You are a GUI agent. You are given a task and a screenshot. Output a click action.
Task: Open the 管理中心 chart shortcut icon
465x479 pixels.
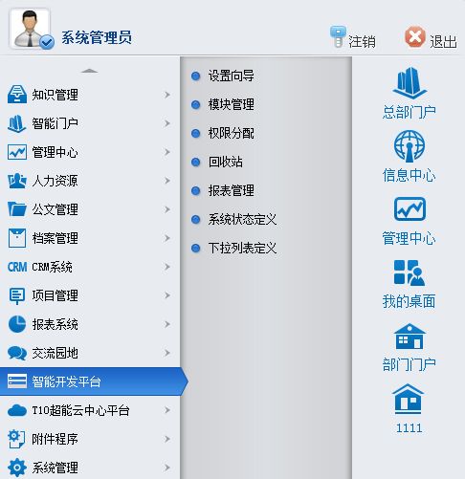pos(410,209)
